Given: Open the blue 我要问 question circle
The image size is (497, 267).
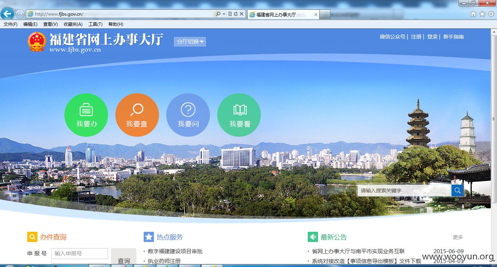Looking at the screenshot, I should pos(188,115).
